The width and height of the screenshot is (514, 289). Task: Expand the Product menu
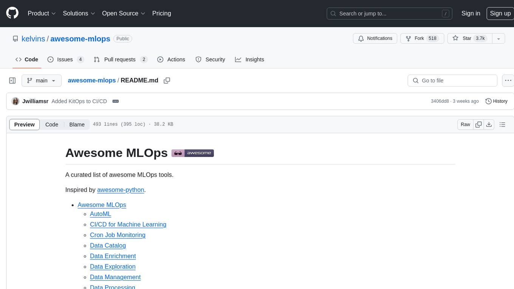[42, 13]
